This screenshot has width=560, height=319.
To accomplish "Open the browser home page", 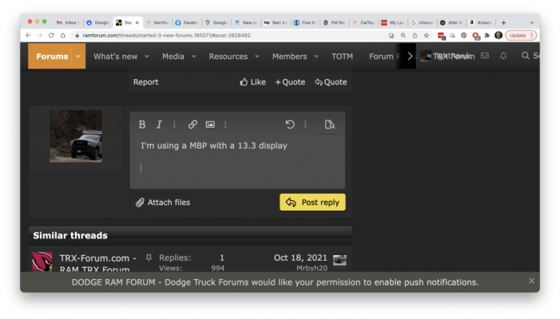I will pyautogui.click(x=63, y=35).
